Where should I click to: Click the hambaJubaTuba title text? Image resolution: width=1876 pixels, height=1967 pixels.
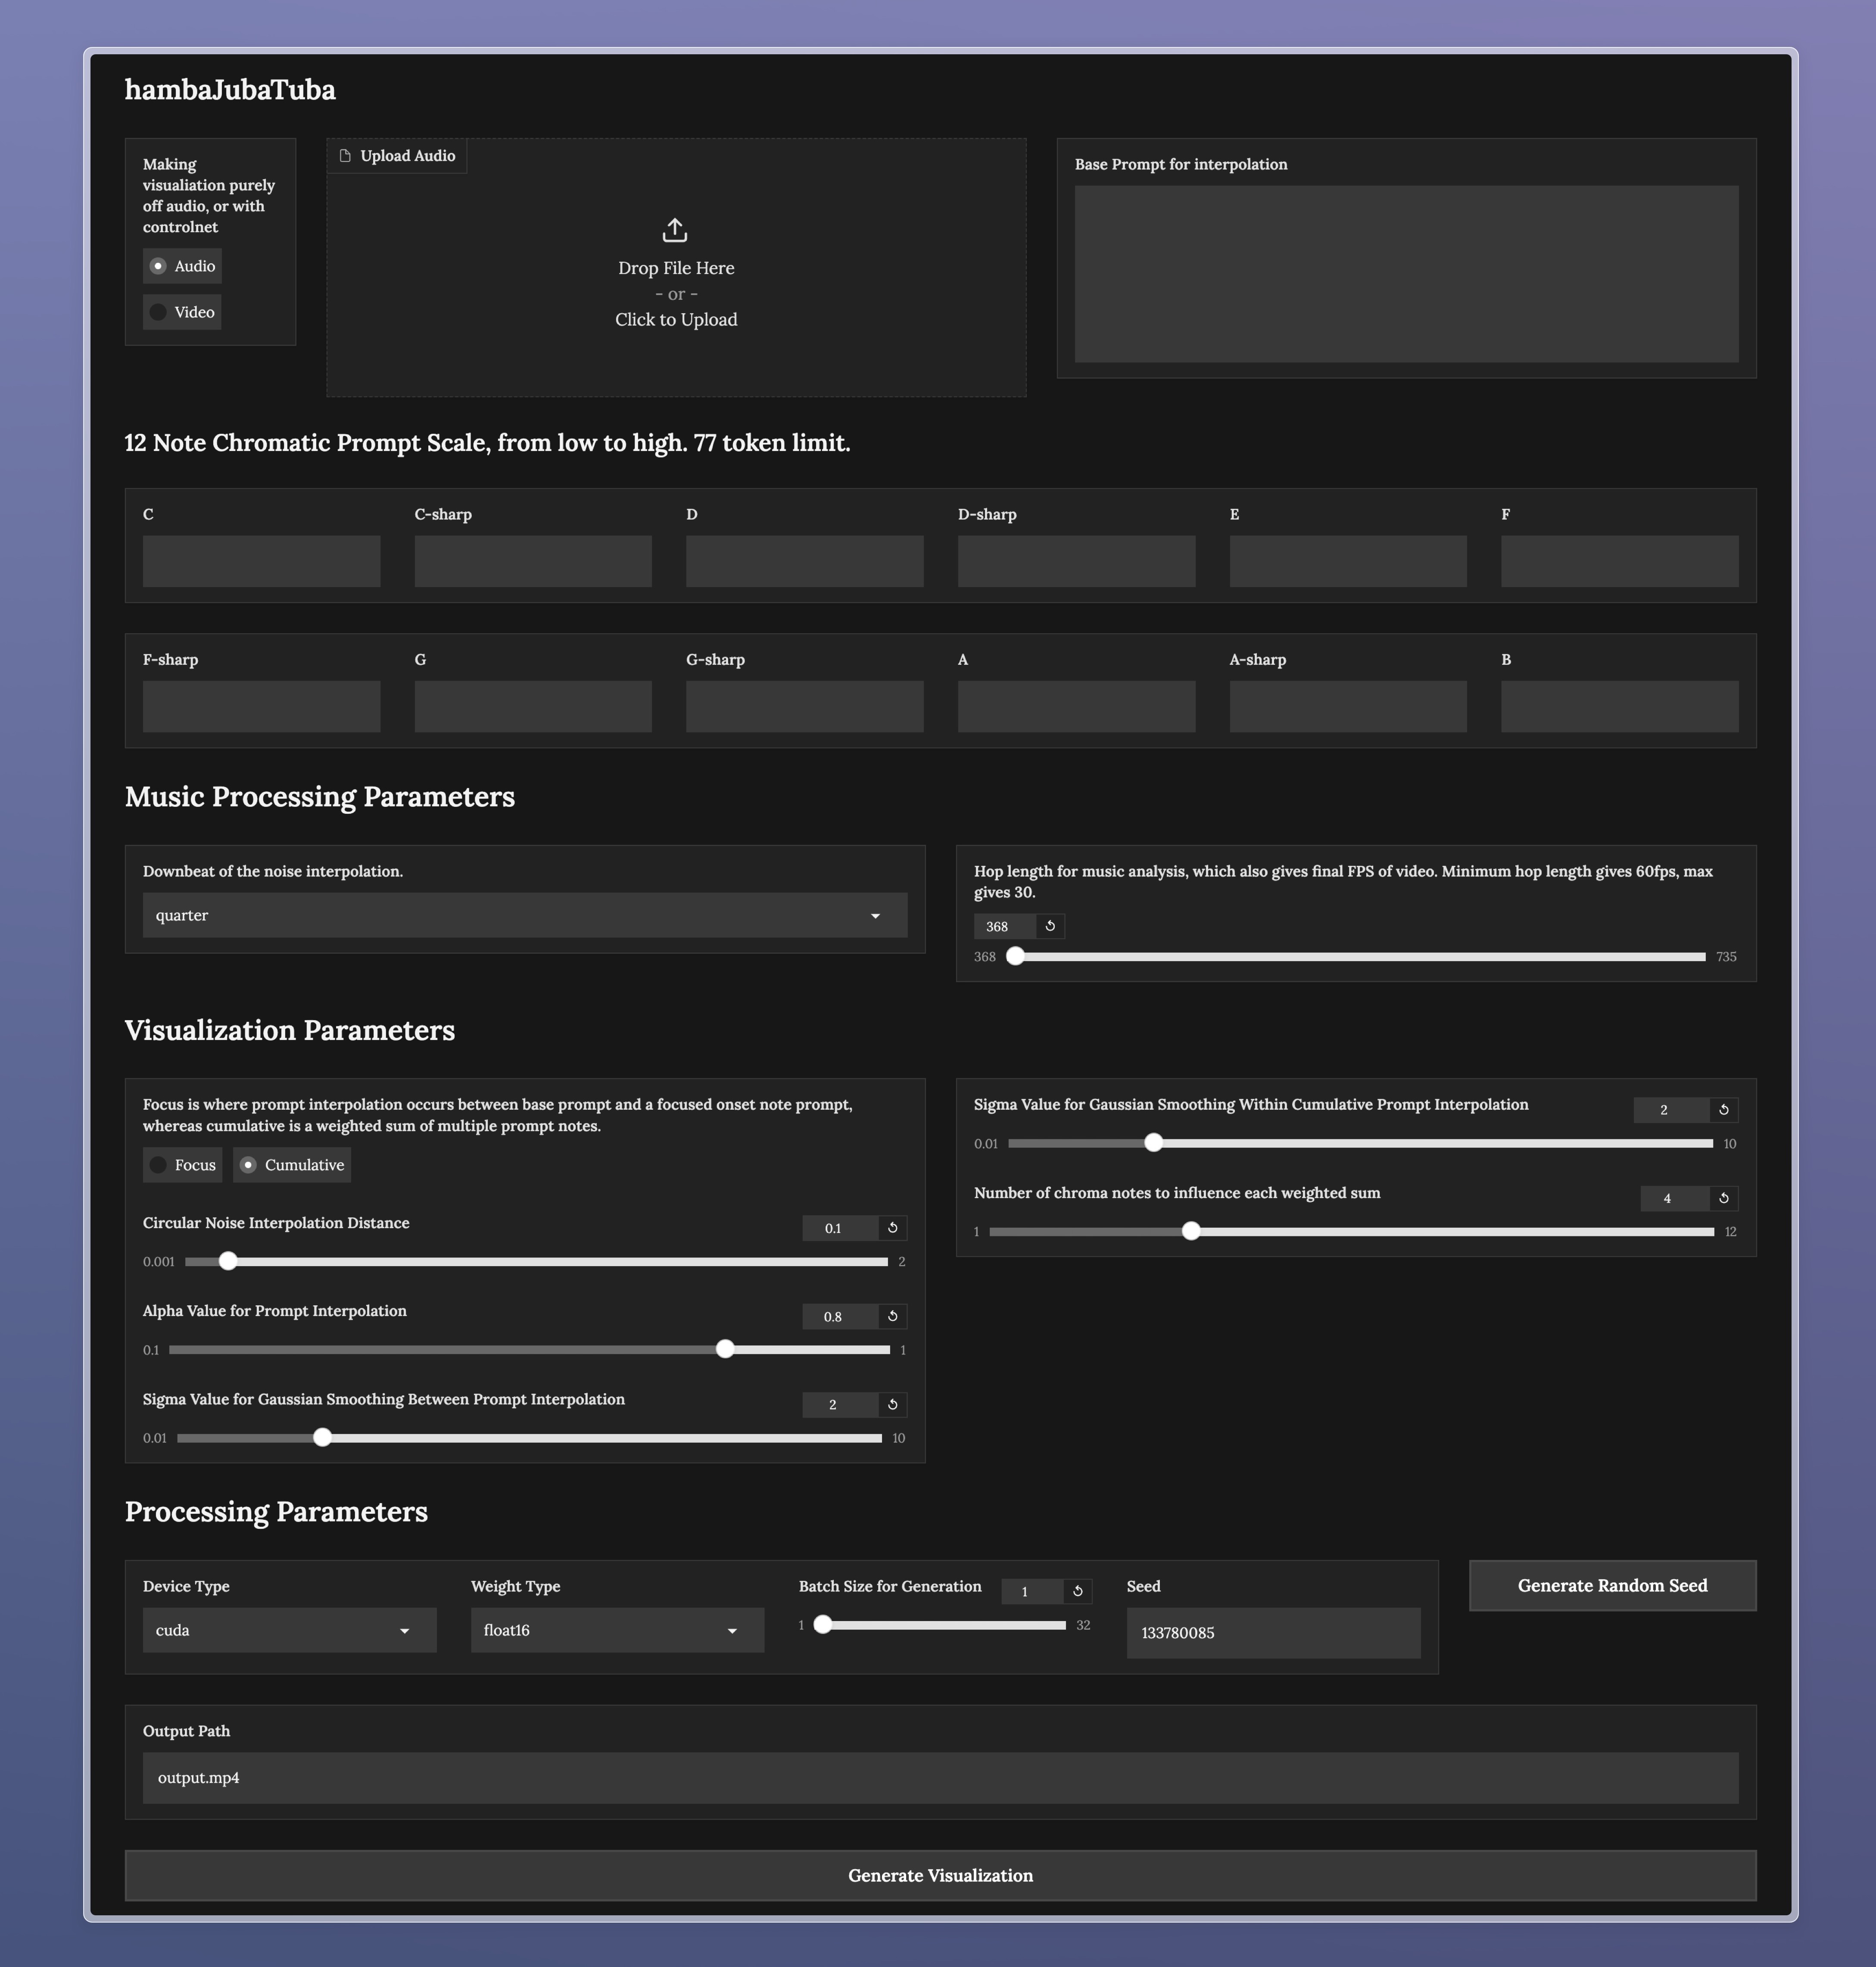pos(230,90)
